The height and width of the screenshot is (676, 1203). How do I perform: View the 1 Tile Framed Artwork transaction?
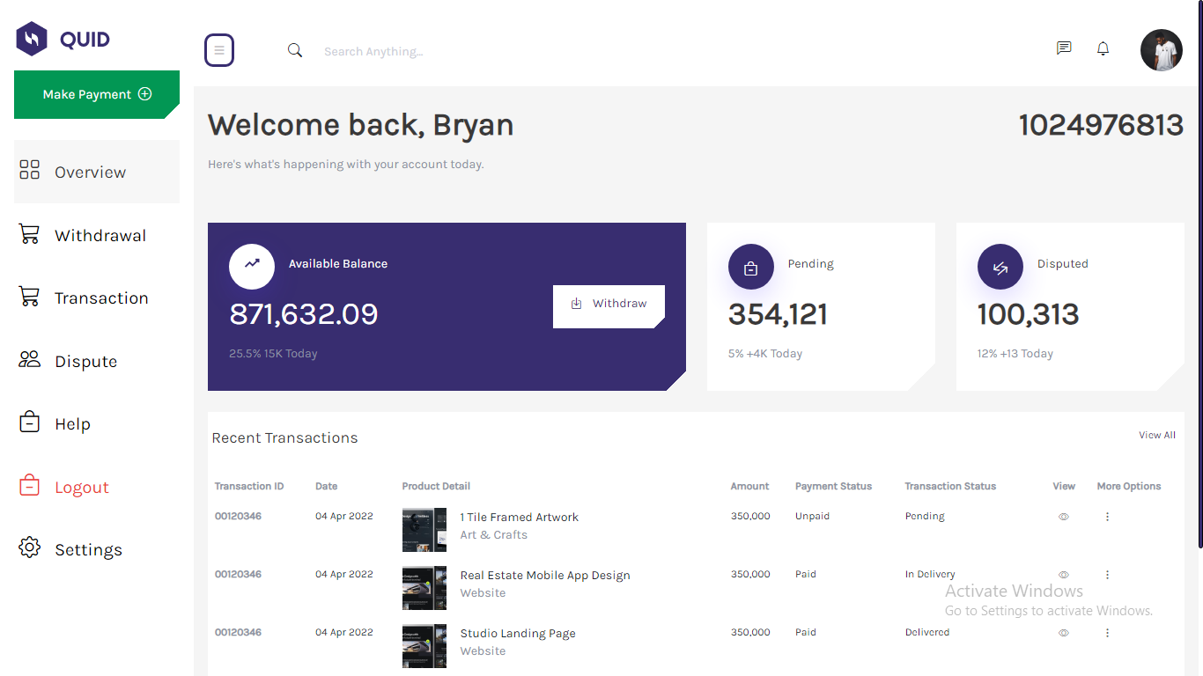1063,516
